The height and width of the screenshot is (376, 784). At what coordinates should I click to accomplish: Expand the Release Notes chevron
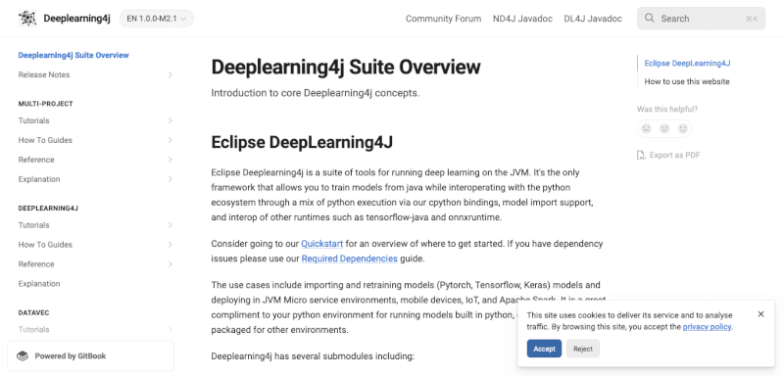(170, 74)
